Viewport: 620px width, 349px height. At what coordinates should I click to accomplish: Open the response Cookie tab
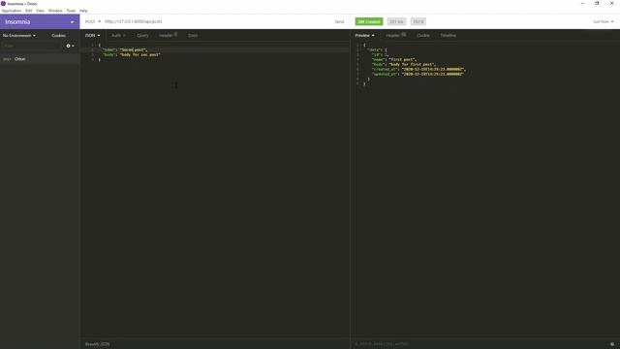[x=423, y=36]
